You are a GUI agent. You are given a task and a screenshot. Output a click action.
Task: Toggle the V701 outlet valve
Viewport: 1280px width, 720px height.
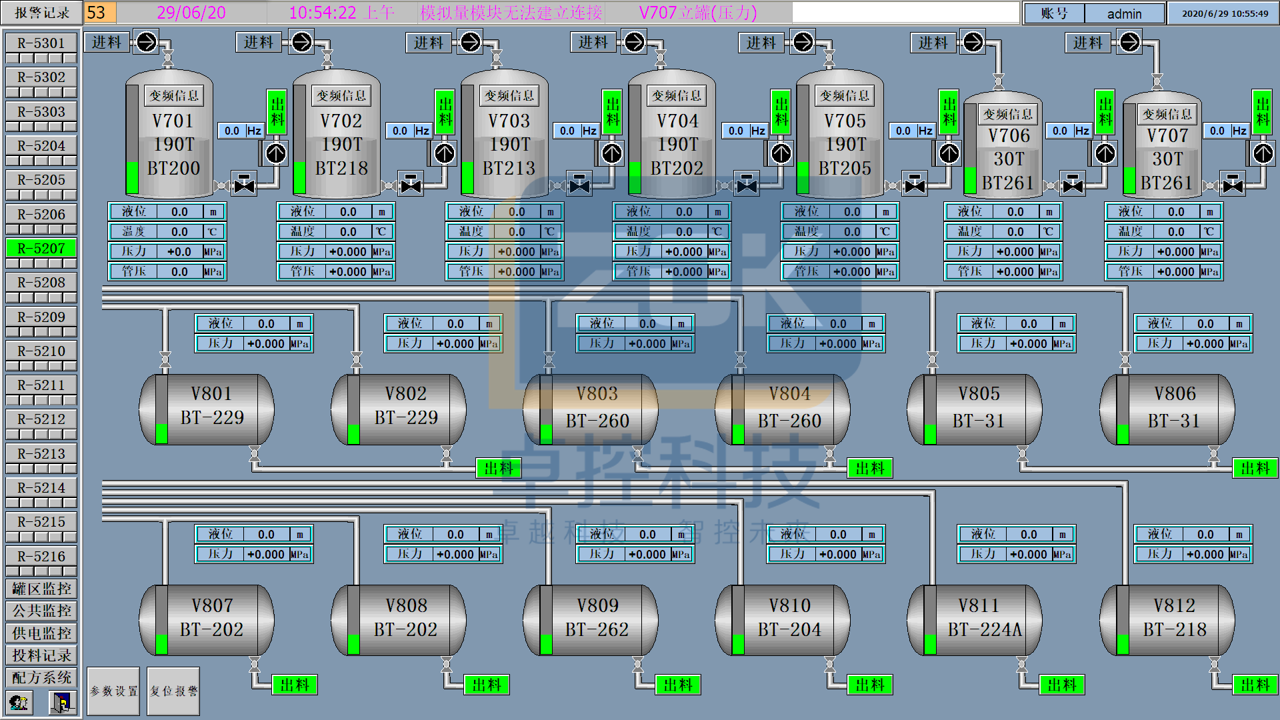click(x=244, y=183)
